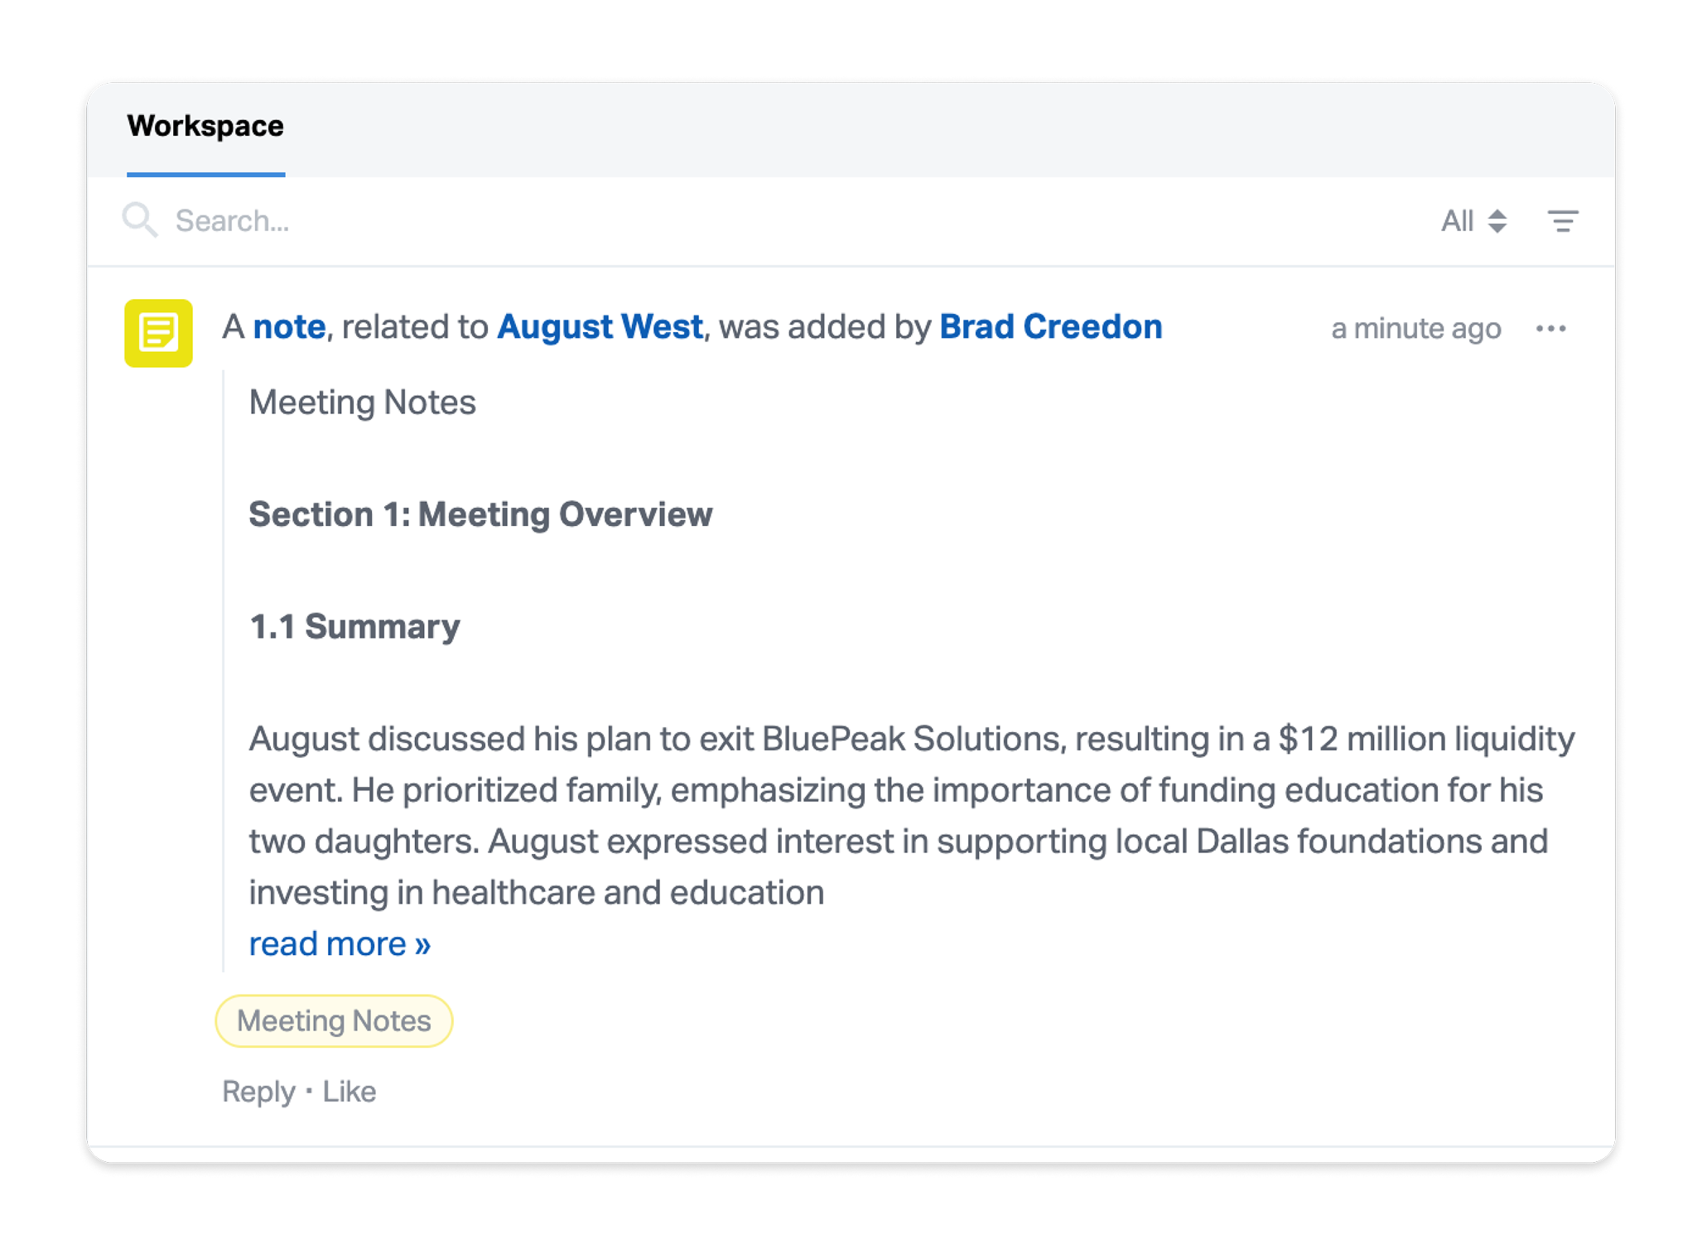The height and width of the screenshot is (1254, 1702).
Task: Open the note link
Action: click(289, 327)
